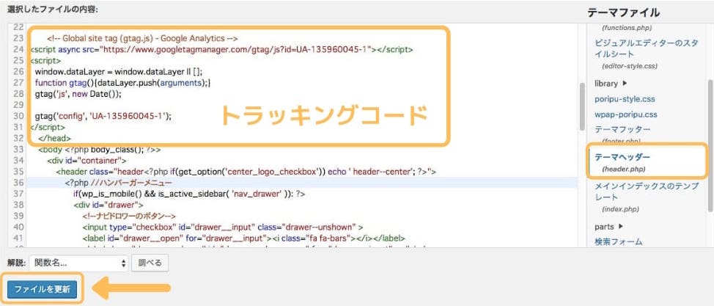Click the ナビドロワーのボタン comment line

coord(129,216)
